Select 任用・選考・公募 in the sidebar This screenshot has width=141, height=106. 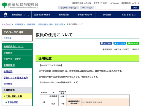14,96
